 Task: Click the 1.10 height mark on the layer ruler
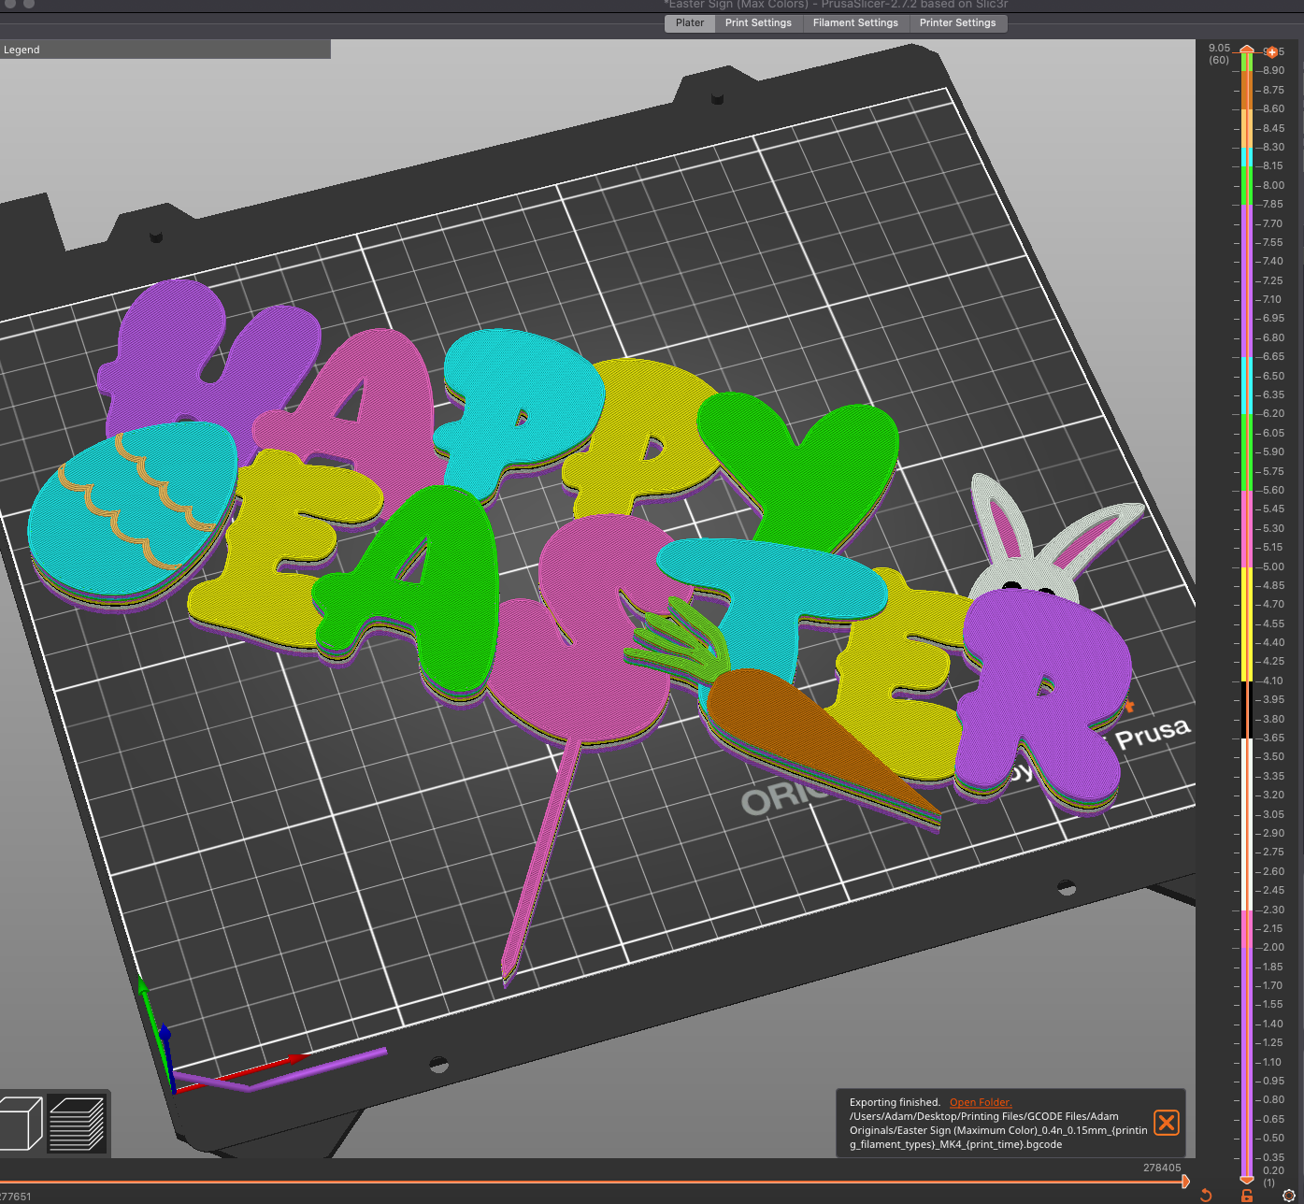click(x=1273, y=1062)
